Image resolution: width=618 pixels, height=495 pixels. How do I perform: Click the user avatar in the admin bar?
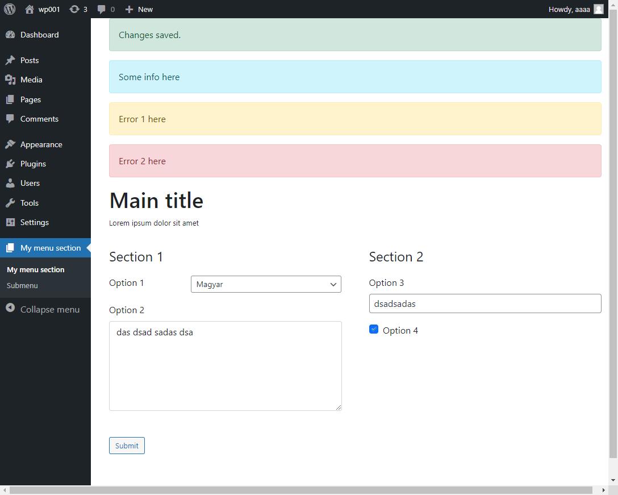pos(599,9)
